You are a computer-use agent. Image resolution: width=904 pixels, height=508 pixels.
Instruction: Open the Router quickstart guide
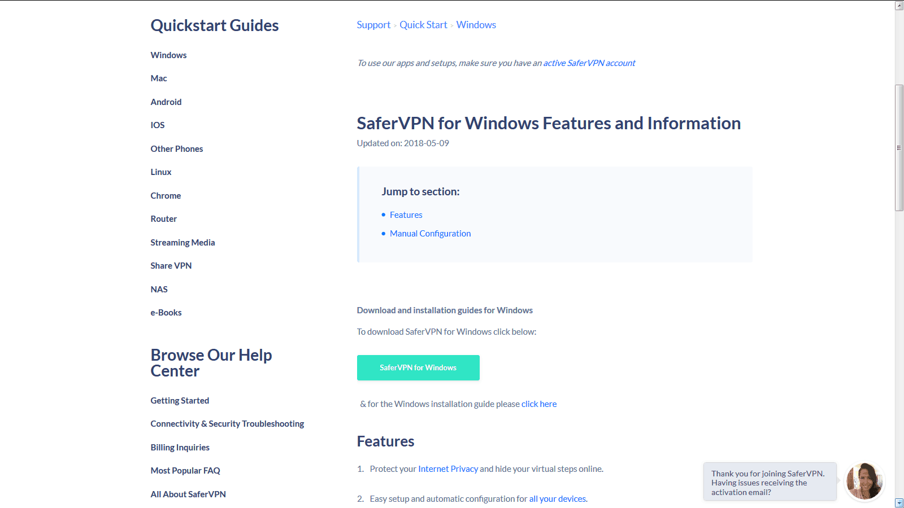pos(164,219)
